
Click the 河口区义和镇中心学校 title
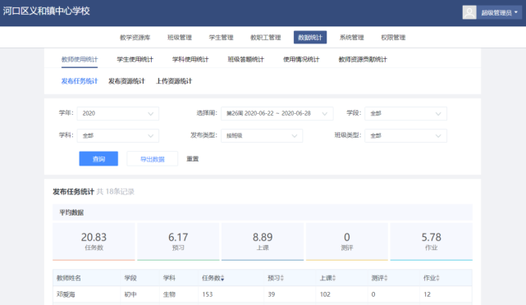point(47,11)
